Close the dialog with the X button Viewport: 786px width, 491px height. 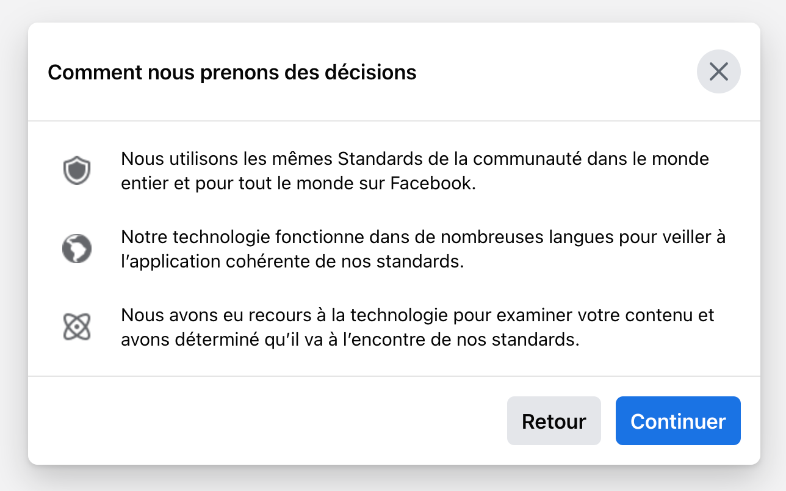(x=718, y=71)
